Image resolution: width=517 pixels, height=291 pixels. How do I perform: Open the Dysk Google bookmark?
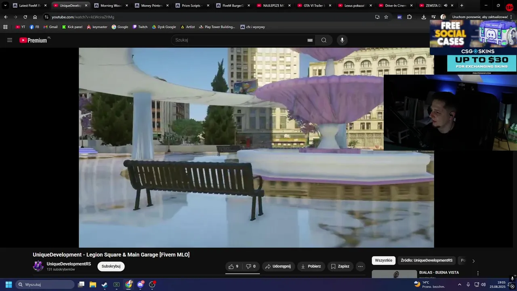point(164,27)
